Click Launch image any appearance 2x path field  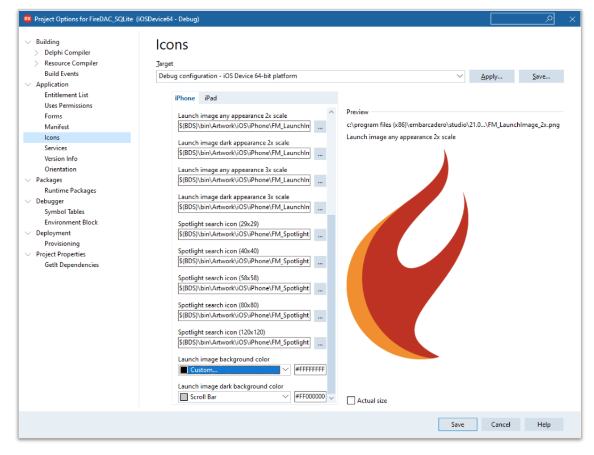[x=244, y=126]
